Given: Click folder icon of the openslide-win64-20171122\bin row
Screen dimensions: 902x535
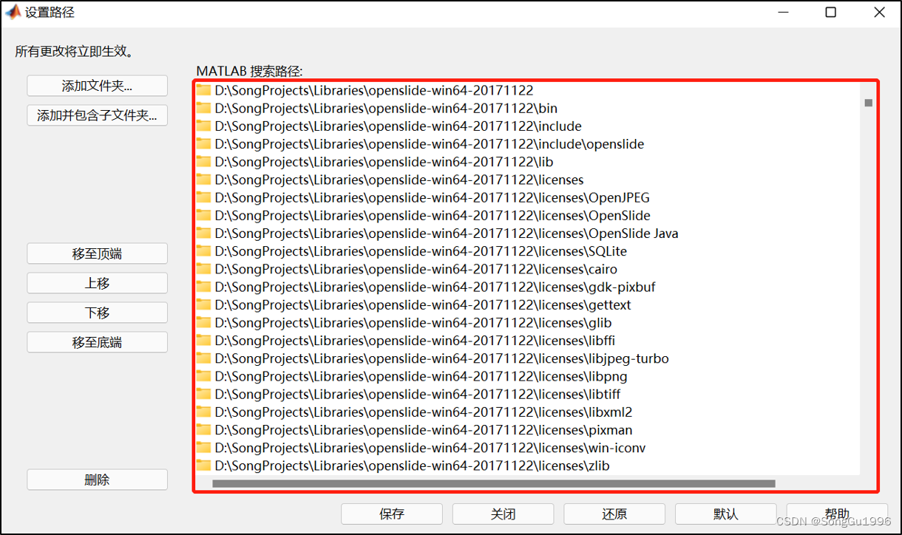Looking at the screenshot, I should (x=203, y=109).
